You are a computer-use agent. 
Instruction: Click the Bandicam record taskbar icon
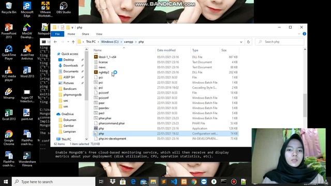click(x=234, y=181)
